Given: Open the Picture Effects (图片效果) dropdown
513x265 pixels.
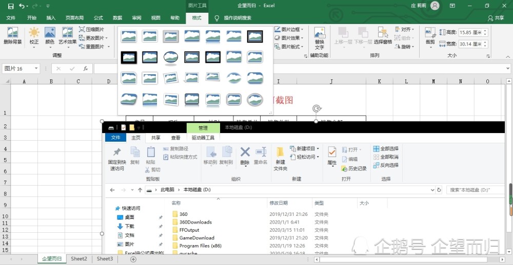Looking at the screenshot, I should point(289,38).
